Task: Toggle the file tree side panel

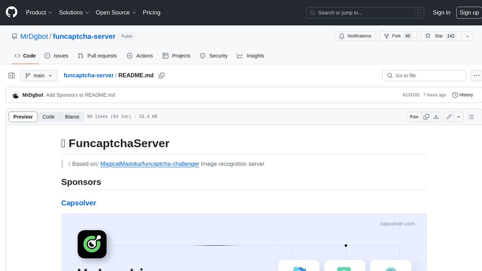Action: tap(11, 76)
